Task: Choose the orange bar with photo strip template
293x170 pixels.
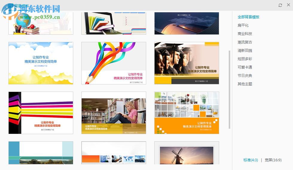Action: 114,153
